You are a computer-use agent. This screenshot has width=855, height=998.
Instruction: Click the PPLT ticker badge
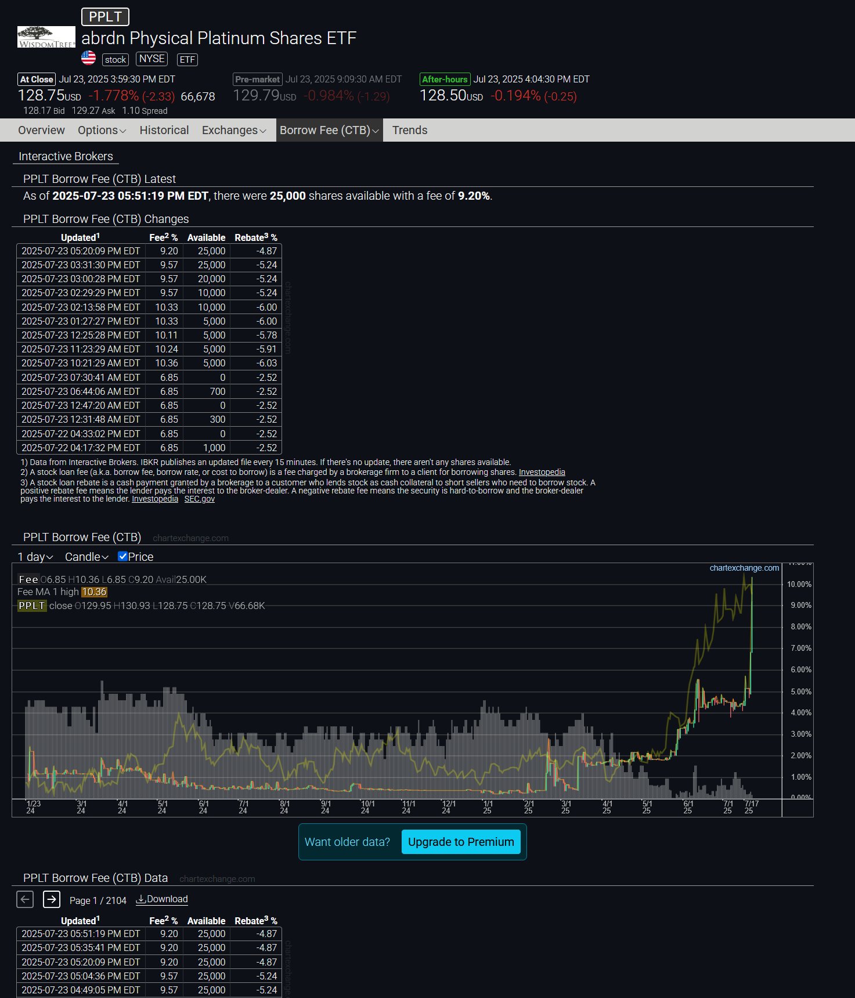[x=105, y=17]
